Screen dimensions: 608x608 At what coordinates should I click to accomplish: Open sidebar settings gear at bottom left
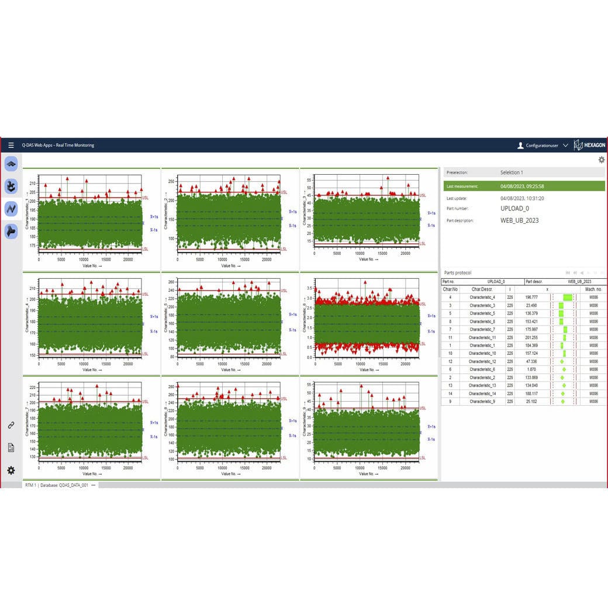click(11, 470)
